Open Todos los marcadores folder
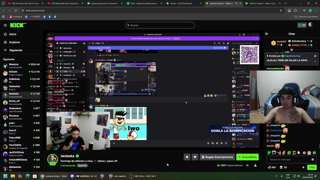 tap(306, 17)
